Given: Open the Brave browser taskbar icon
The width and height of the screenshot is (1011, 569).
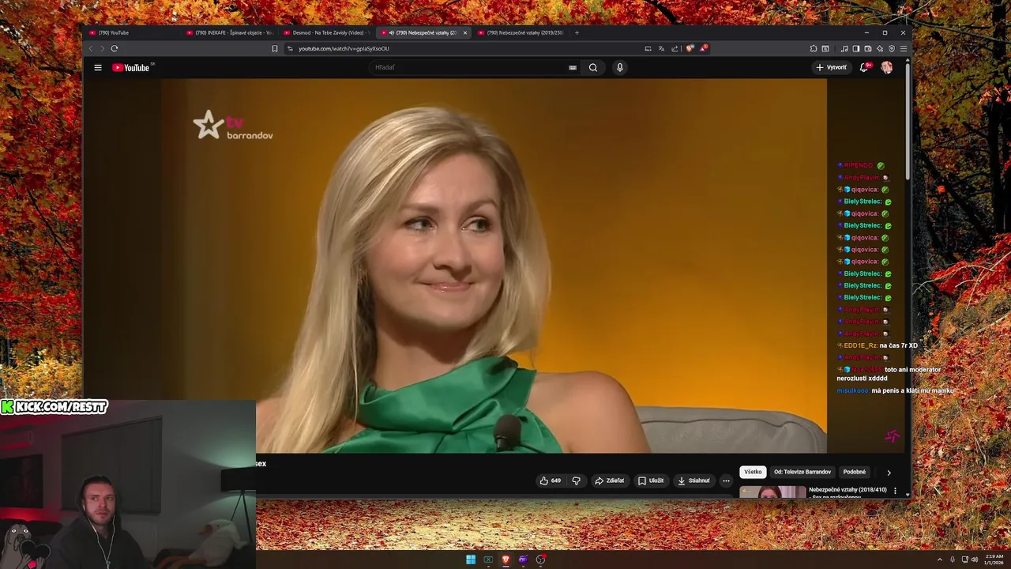Looking at the screenshot, I should [505, 560].
